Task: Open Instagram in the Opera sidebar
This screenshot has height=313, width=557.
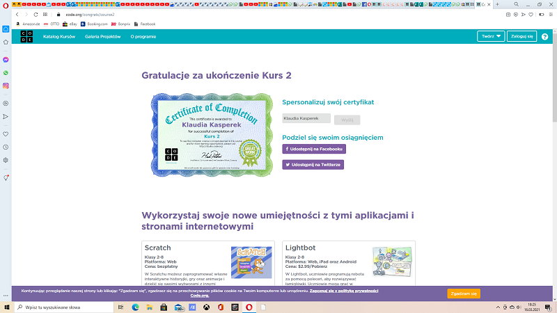Action: click(x=6, y=85)
